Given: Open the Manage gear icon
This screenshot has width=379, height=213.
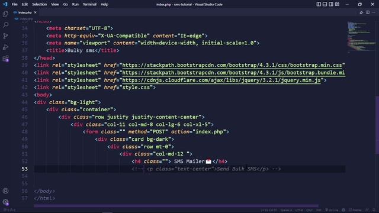Looking at the screenshot, I should 5,202.
